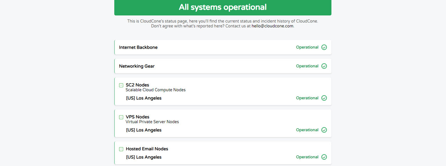Select the Internet Backbone component name
Screen dimensions: 446x166
coord(138,47)
